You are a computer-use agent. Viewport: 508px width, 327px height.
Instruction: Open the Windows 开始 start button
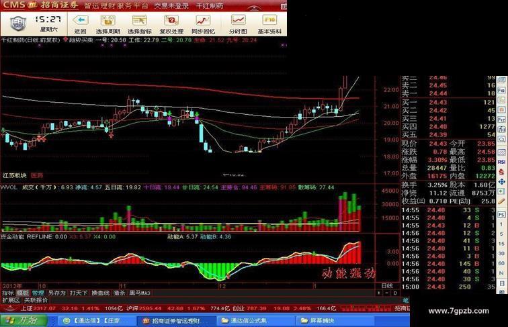[24, 320]
